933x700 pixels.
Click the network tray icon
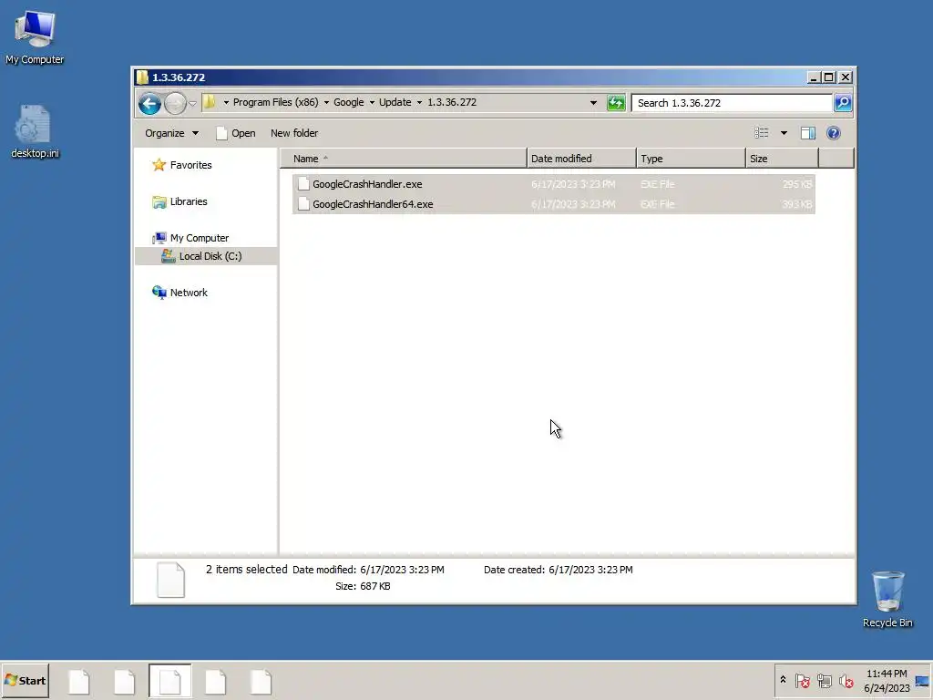(824, 680)
